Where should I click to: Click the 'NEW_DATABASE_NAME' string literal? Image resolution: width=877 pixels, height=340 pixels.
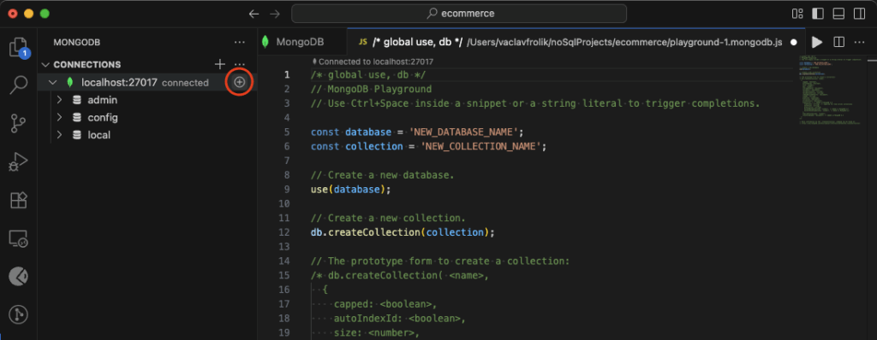point(463,132)
